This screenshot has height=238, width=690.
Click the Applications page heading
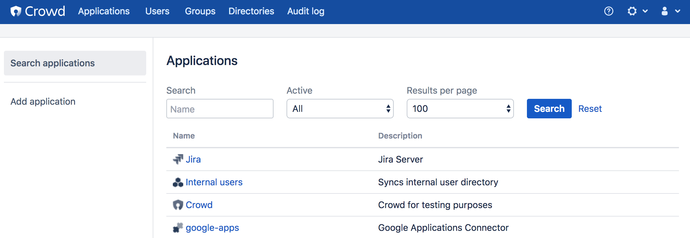tap(202, 61)
